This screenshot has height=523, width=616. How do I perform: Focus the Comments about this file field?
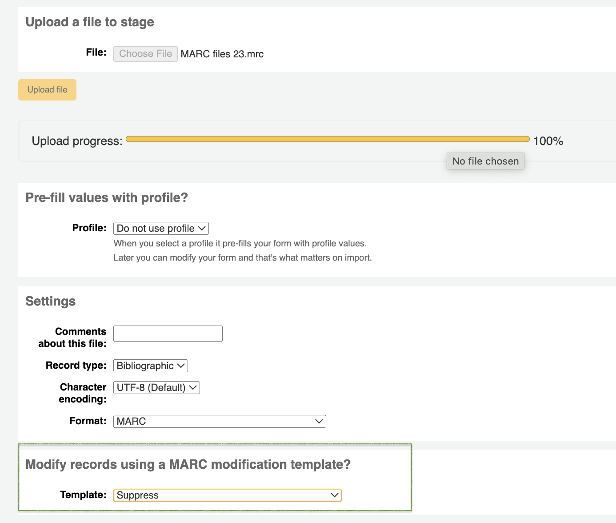pyautogui.click(x=168, y=334)
